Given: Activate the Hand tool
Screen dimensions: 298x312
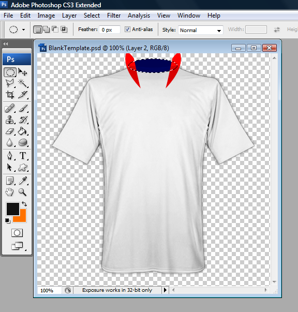Looking at the screenshot, I should click(x=10, y=192).
